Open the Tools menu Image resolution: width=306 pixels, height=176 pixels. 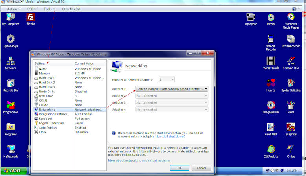click(x=49, y=9)
